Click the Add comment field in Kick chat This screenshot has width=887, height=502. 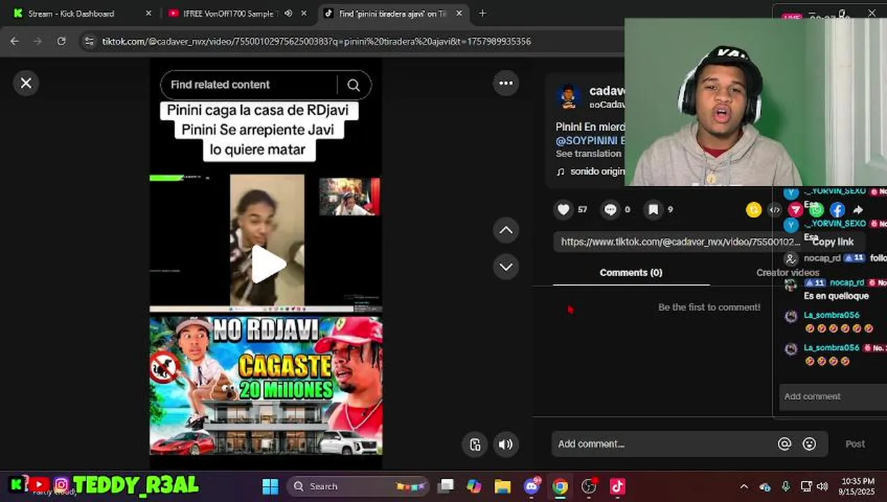[x=833, y=397]
